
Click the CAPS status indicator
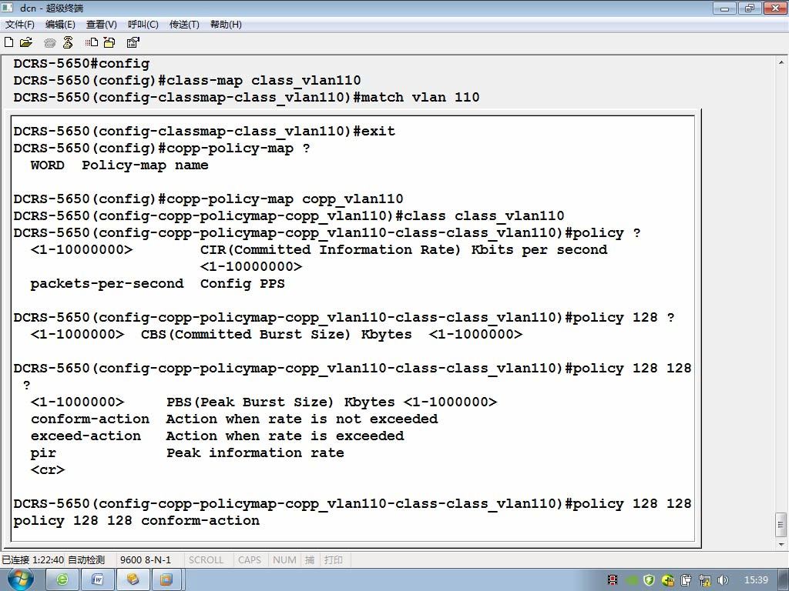pyautogui.click(x=249, y=560)
